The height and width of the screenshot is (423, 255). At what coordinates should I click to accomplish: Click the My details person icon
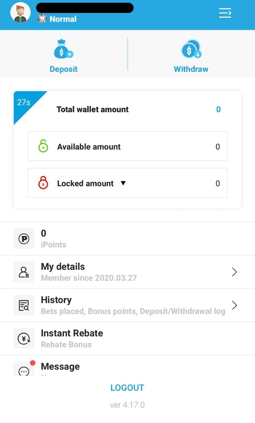coord(24,272)
